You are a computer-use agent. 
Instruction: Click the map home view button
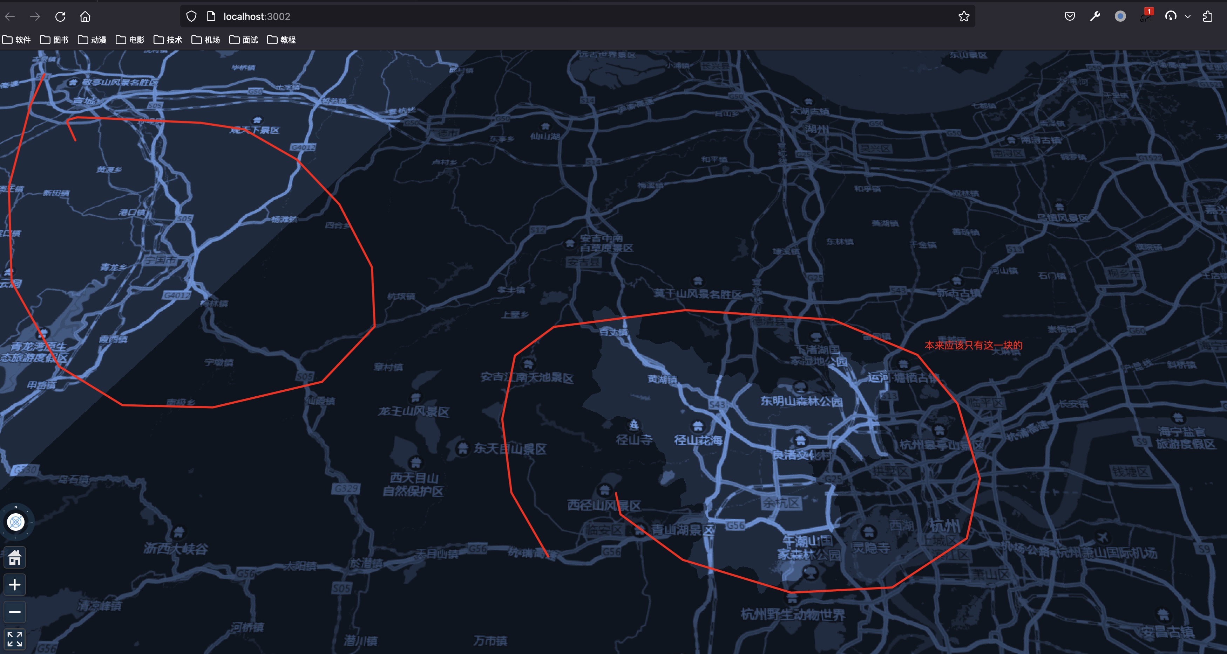click(x=15, y=557)
